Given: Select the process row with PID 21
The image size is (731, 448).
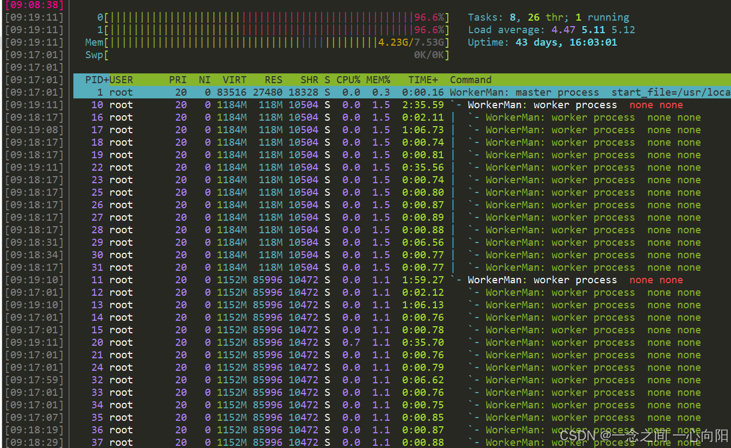Looking at the screenshot, I should 402,355.
